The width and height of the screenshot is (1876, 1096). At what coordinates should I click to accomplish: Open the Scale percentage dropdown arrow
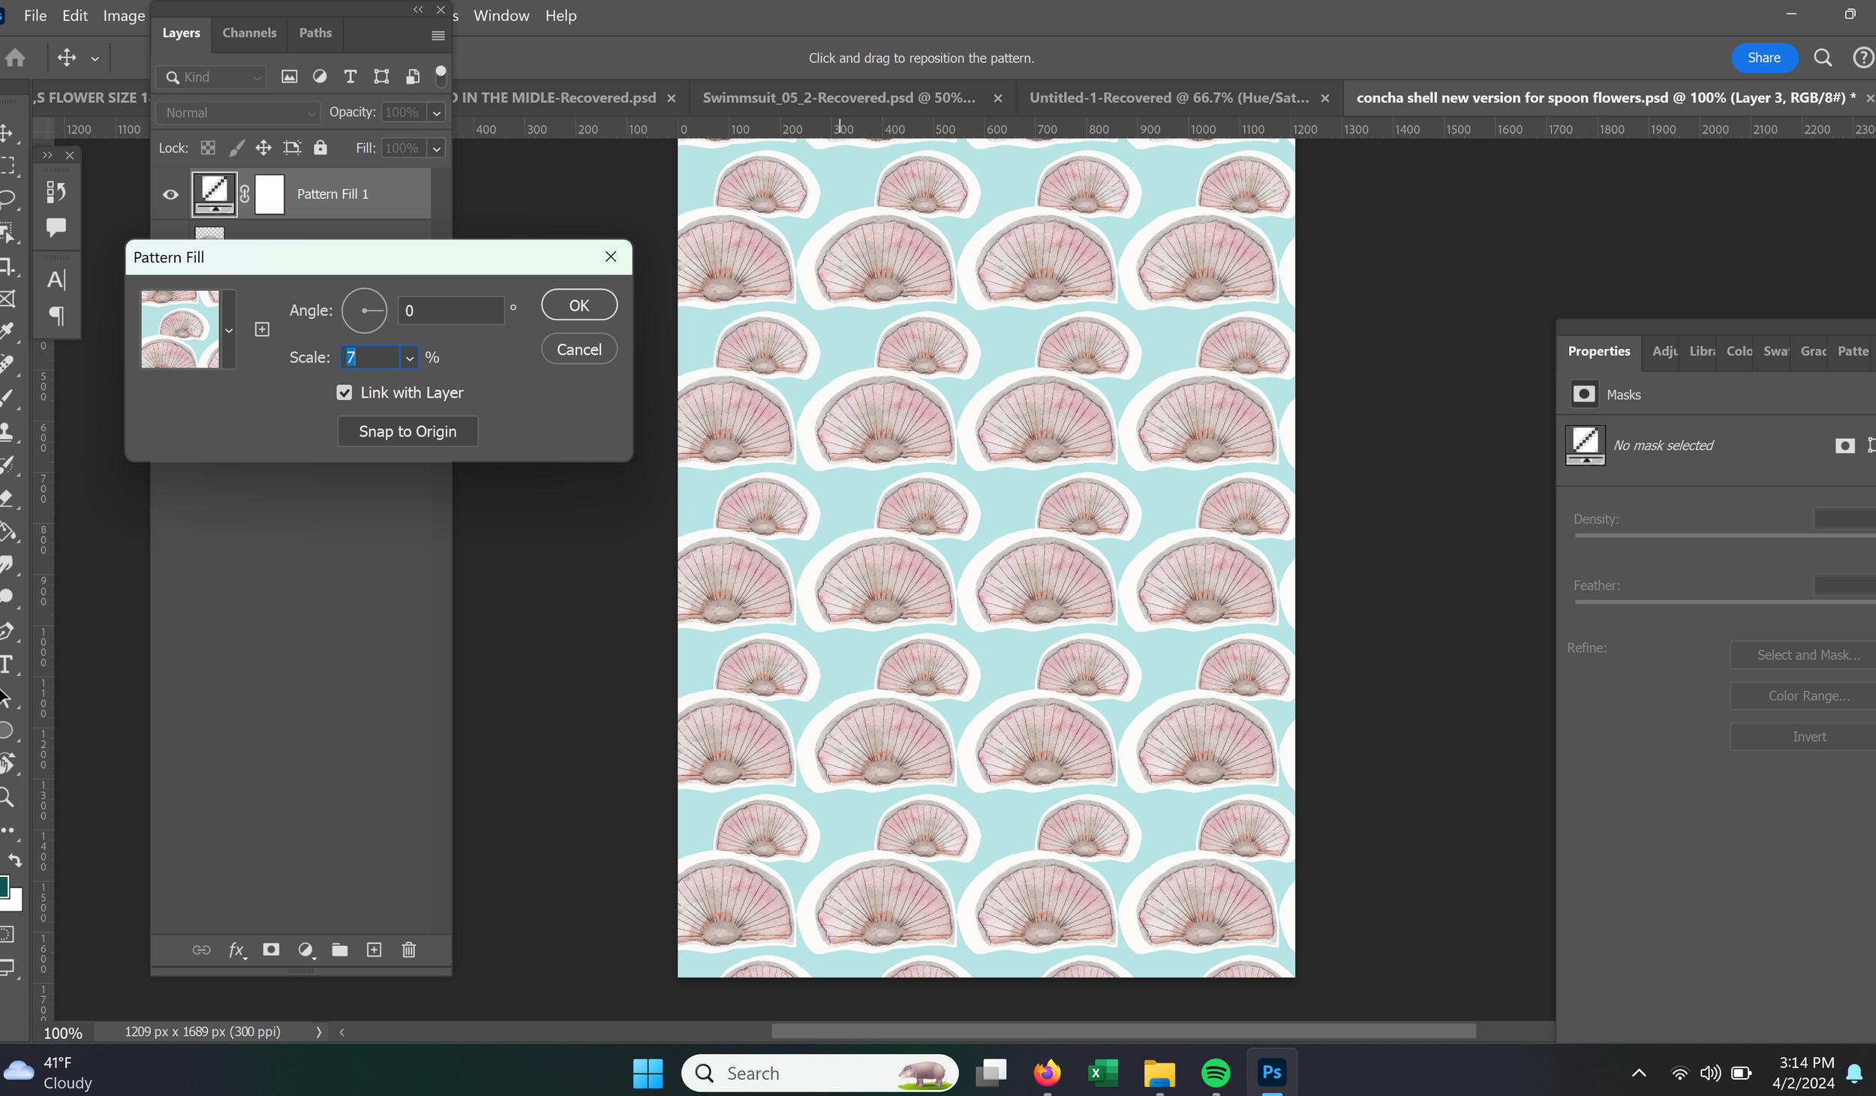point(410,358)
